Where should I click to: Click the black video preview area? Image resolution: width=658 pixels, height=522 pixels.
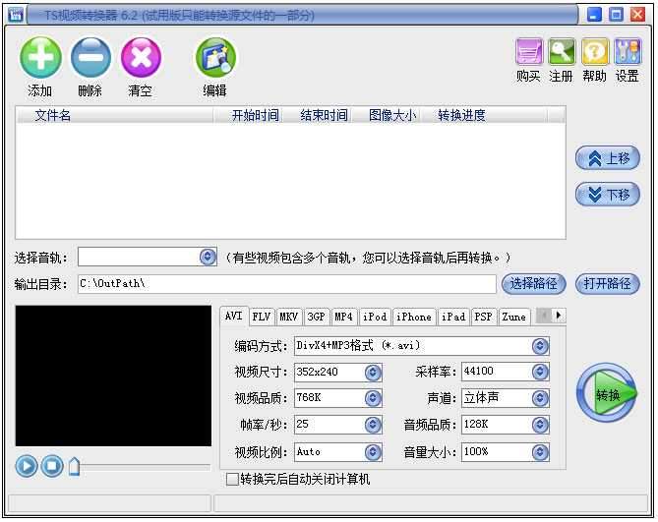click(113, 376)
